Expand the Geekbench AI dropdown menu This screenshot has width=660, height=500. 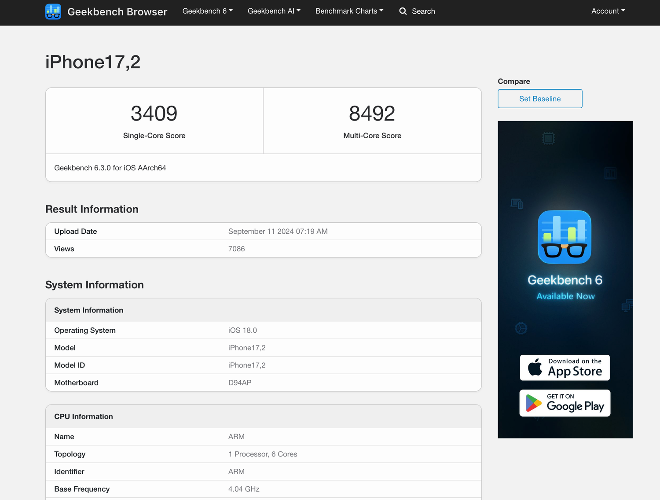[x=274, y=11]
